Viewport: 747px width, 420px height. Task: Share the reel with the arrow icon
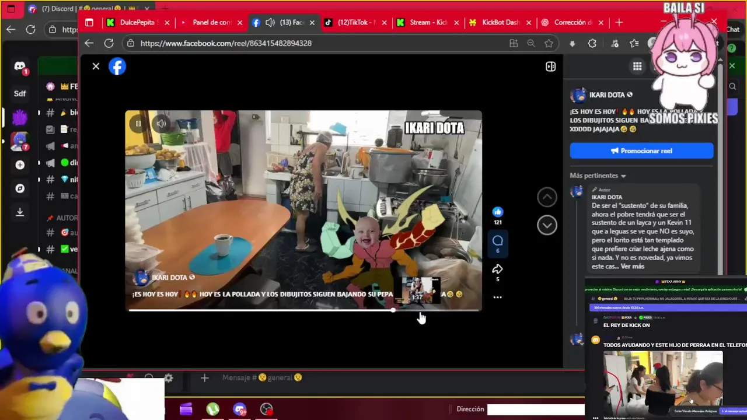[x=497, y=269]
